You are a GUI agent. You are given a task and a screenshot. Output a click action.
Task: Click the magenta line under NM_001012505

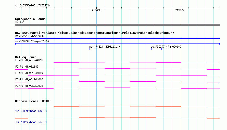117,88
